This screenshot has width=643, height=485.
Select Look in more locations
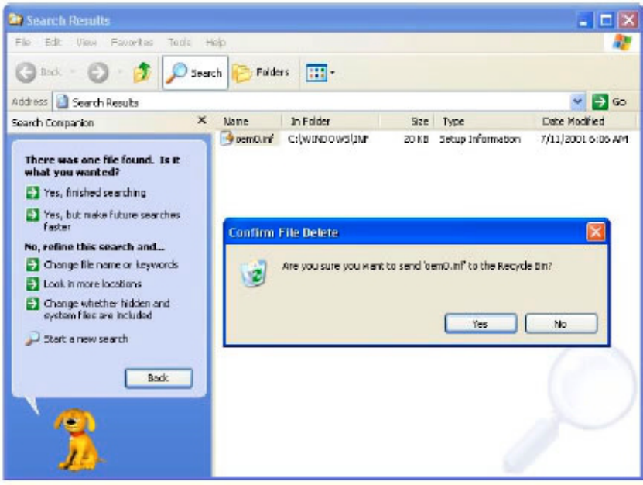[84, 284]
